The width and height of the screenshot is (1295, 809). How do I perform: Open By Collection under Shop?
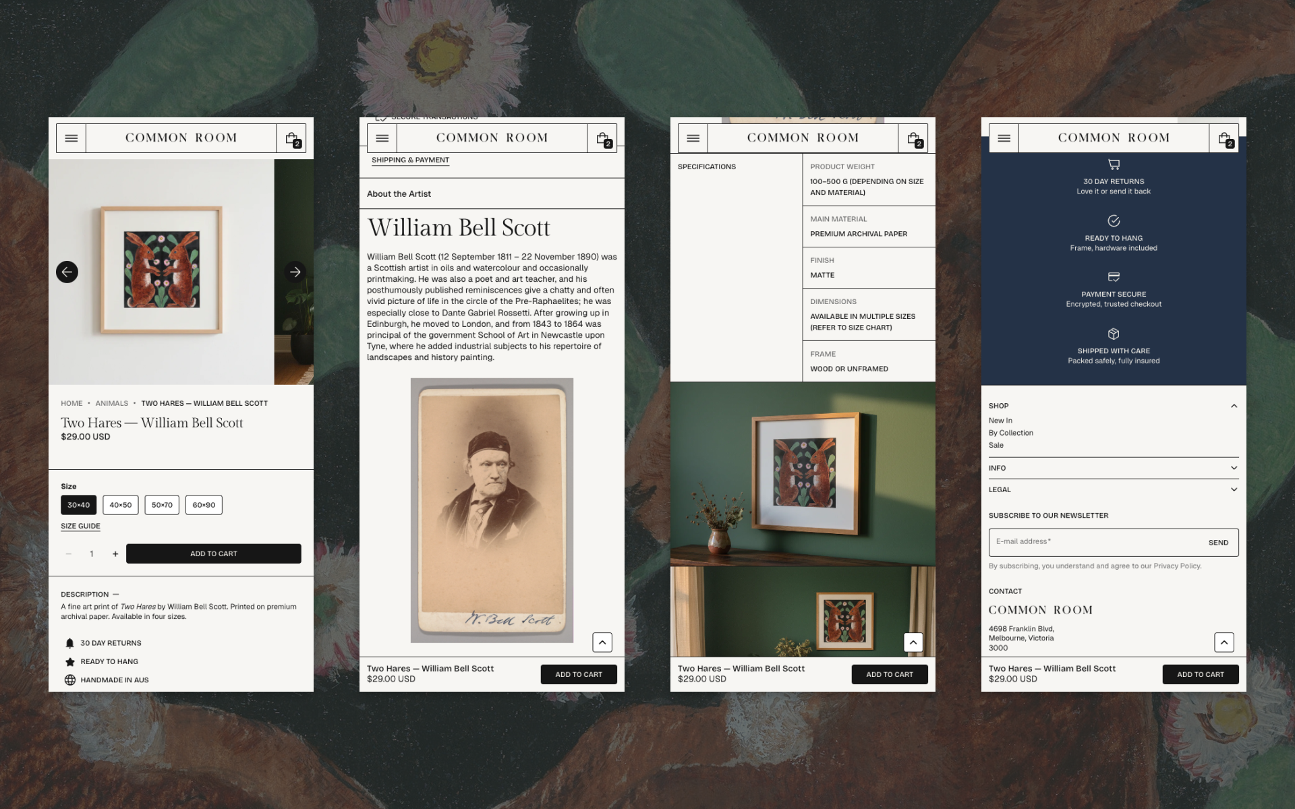pos(1011,433)
